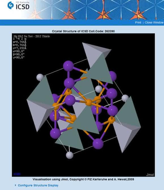The width and height of the screenshot is (164, 190).
Task: Click the ICSD logo in the header
Action: click(x=18, y=5)
